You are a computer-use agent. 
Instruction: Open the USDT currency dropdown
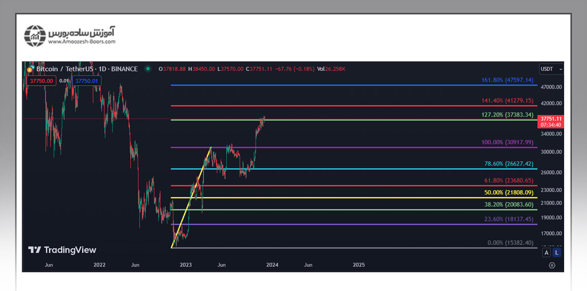tap(551, 69)
